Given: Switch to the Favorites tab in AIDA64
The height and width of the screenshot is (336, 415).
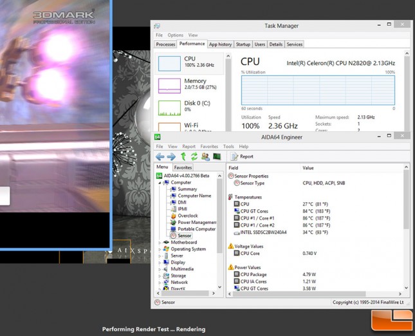Looking at the screenshot, I should tap(183, 167).
